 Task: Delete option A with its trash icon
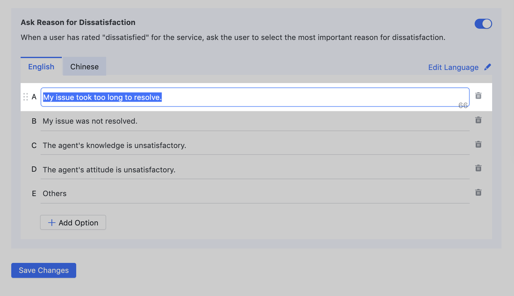[x=478, y=96]
